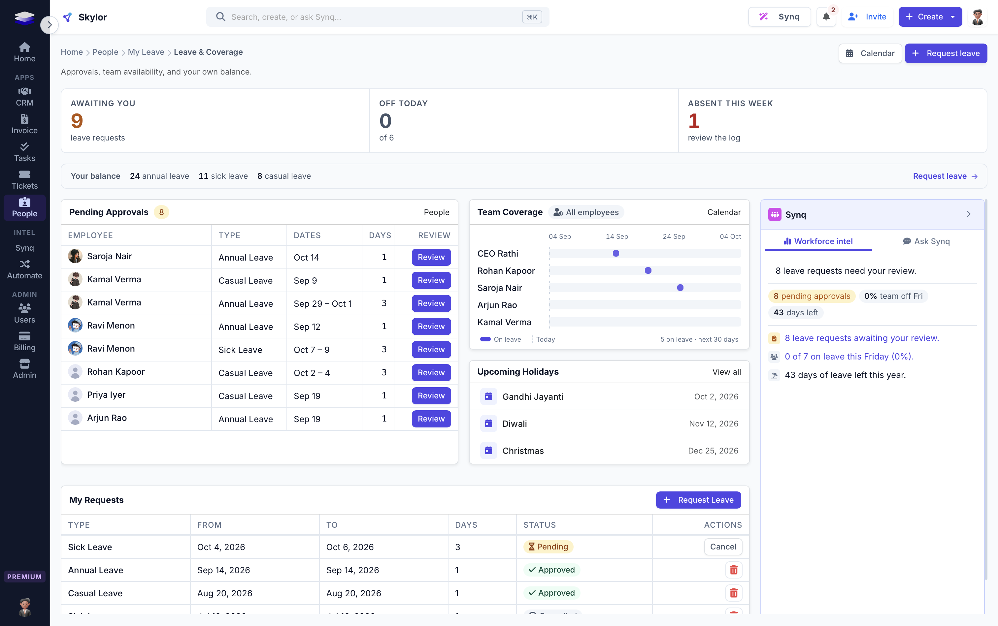Delete the Annual Leave Sep 14 request
Image resolution: width=998 pixels, height=626 pixels.
pos(733,570)
